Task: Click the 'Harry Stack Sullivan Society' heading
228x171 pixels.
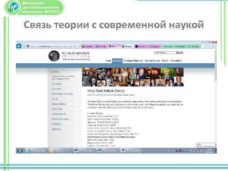Action: pos(106,91)
